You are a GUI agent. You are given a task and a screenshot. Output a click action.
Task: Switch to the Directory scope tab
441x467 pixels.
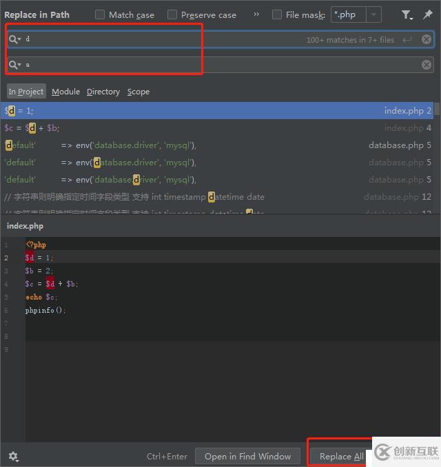tap(103, 92)
